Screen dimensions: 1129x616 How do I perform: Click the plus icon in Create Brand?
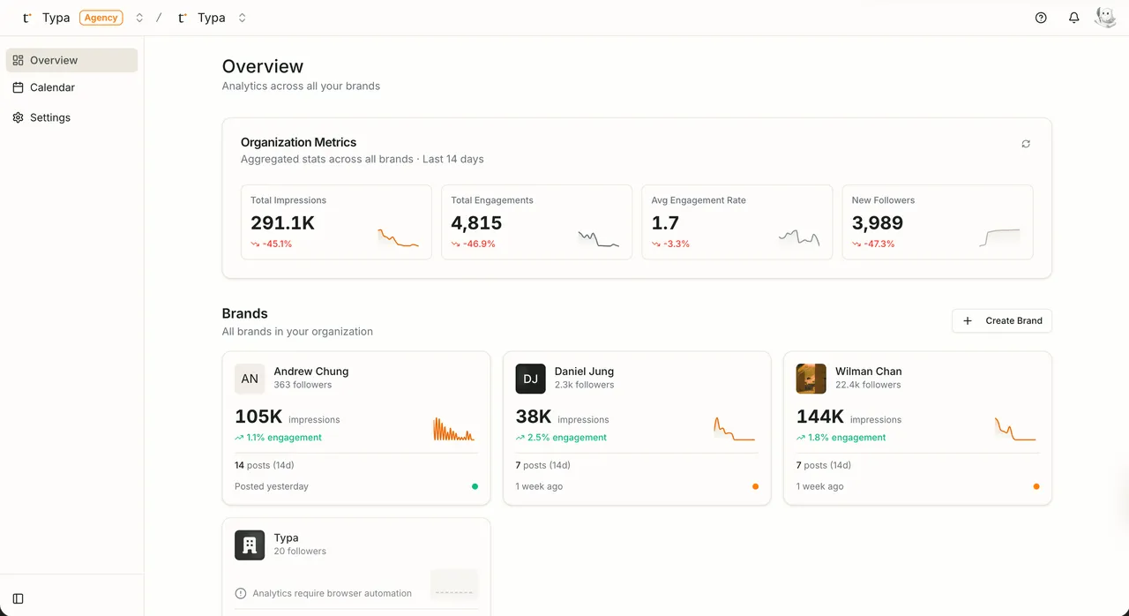(968, 320)
